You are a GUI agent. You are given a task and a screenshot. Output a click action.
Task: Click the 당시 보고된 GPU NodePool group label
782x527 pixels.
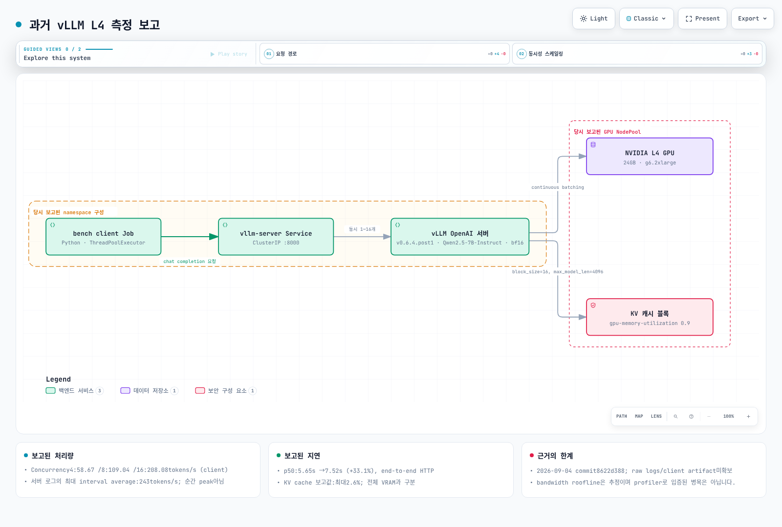607,132
